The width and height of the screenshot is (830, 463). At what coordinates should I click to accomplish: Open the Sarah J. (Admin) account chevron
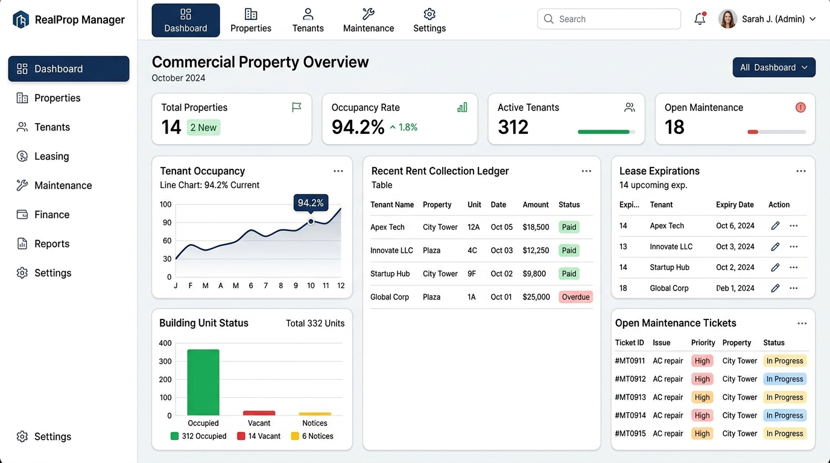(813, 19)
